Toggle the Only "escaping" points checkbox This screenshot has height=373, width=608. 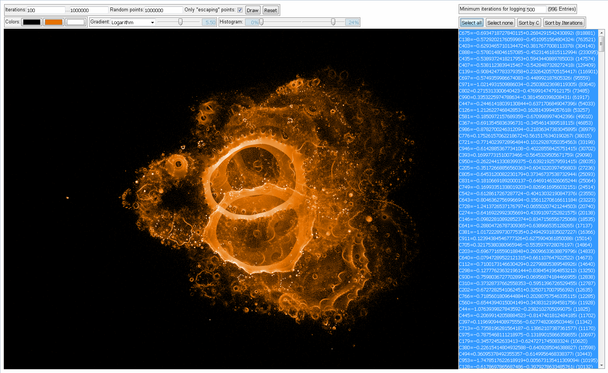[240, 10]
